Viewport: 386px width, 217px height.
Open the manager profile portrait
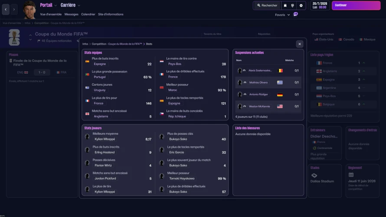click(x=29, y=10)
